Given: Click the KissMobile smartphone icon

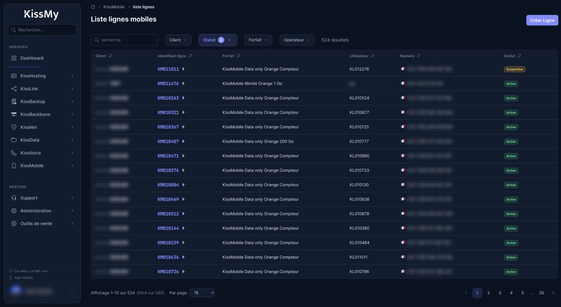Looking at the screenshot, I should pyautogui.click(x=14, y=166).
